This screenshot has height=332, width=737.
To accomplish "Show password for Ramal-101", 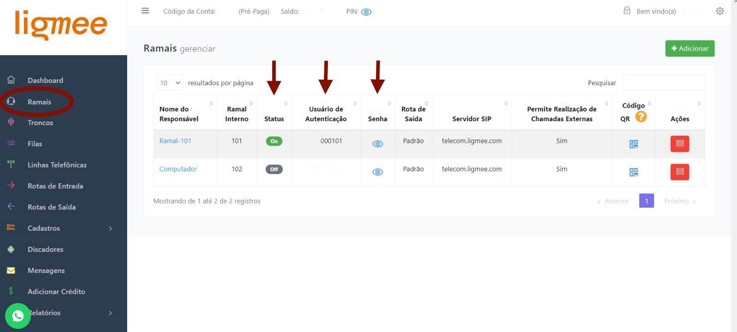I will [x=377, y=144].
